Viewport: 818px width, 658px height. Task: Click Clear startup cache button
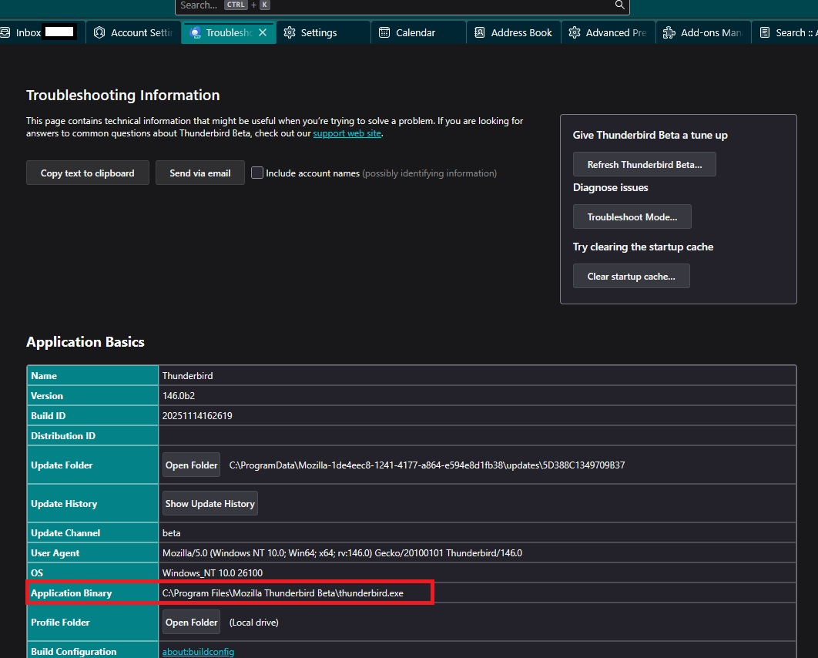(x=631, y=277)
